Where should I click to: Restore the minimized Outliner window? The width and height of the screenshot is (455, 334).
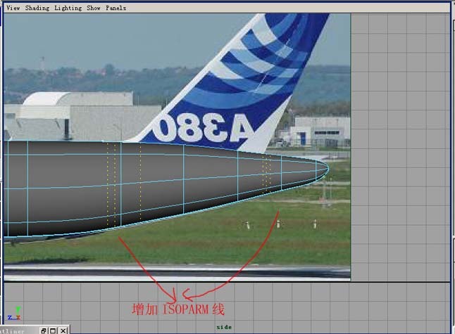click(x=44, y=330)
